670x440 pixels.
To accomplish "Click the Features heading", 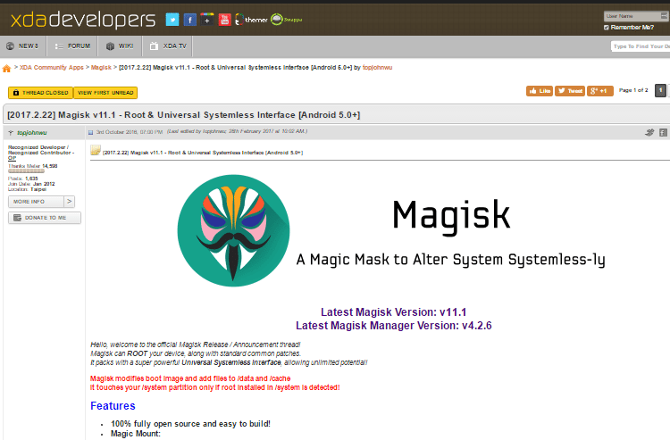I will click(113, 406).
